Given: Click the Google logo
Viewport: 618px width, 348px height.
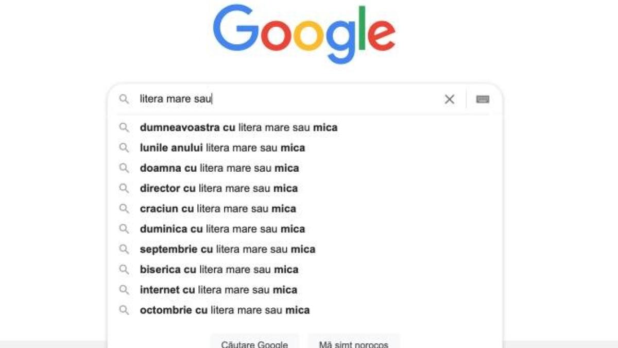Looking at the screenshot, I should click(x=304, y=34).
